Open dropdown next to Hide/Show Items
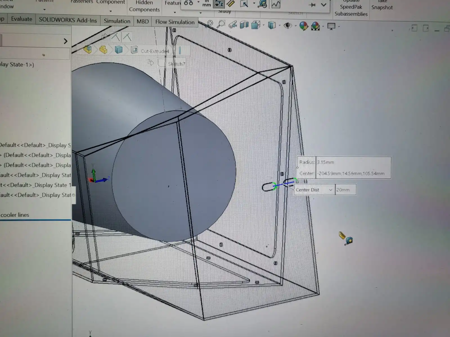 [295, 26]
